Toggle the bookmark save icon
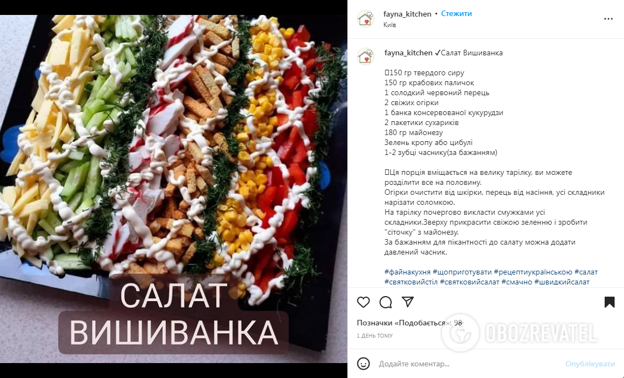The width and height of the screenshot is (624, 378). point(609,302)
